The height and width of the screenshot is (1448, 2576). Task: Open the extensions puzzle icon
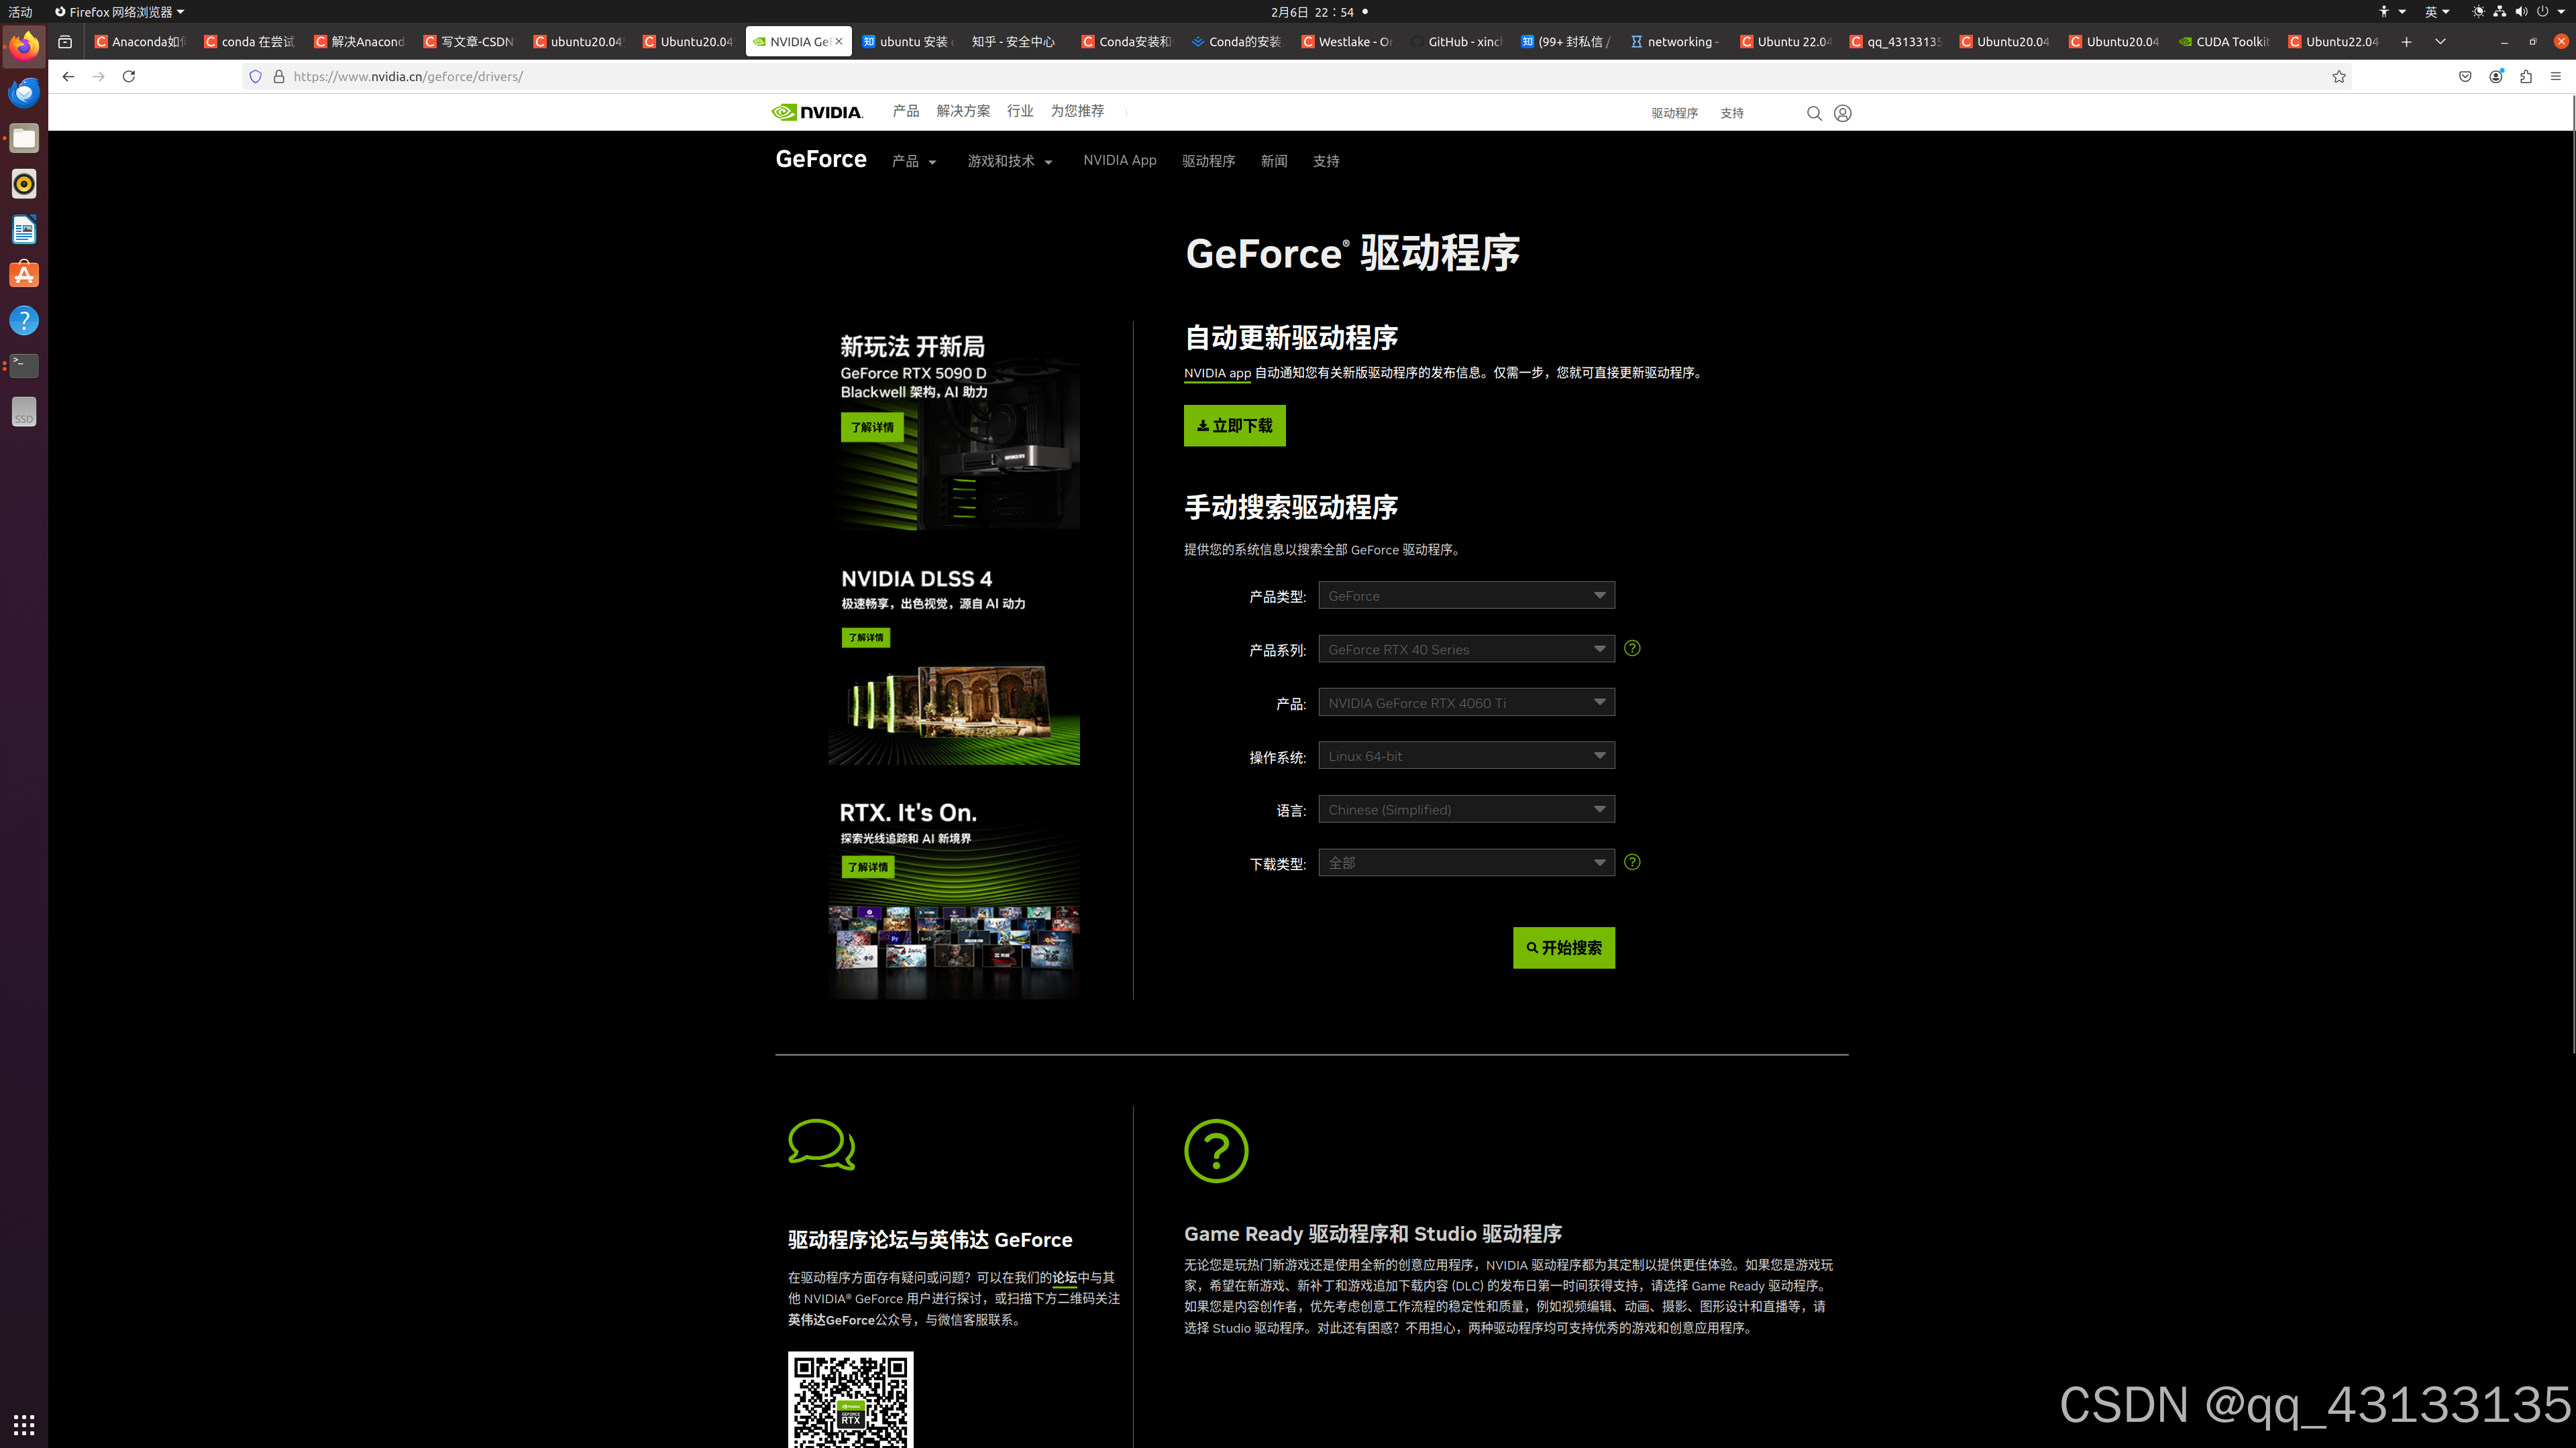[2526, 76]
